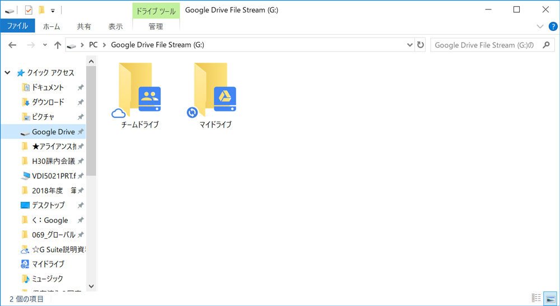Open ダウンロード in the navigation pane
560x306 pixels.
(48, 102)
